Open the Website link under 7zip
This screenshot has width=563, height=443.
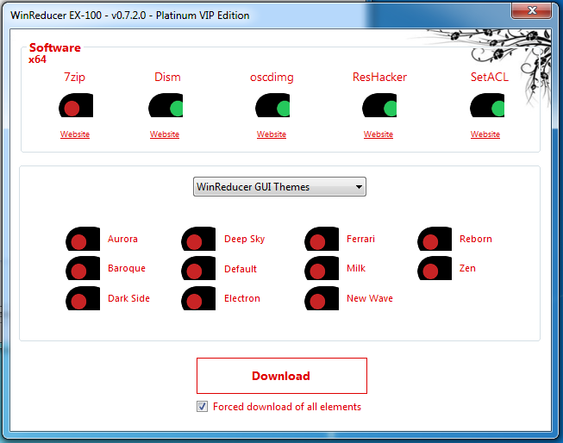coord(75,134)
